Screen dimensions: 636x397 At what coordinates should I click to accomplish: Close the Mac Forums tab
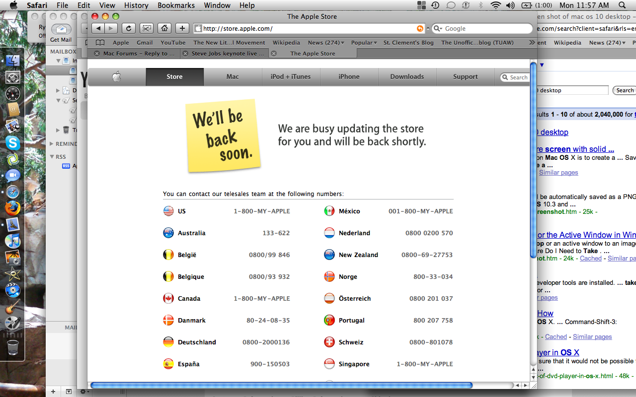[x=97, y=54]
